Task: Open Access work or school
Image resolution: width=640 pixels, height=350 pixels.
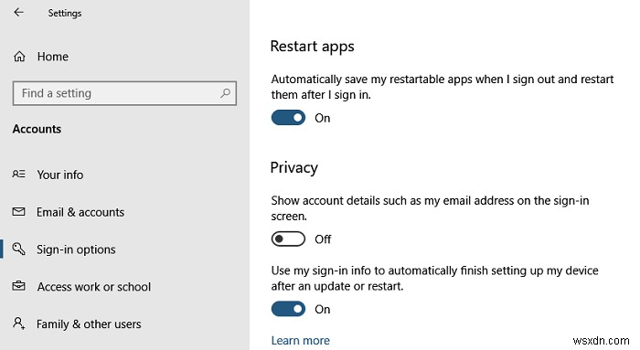Action: click(x=94, y=287)
